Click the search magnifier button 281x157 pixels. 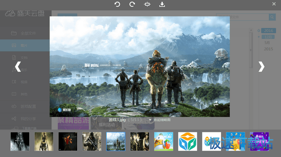click(x=272, y=17)
